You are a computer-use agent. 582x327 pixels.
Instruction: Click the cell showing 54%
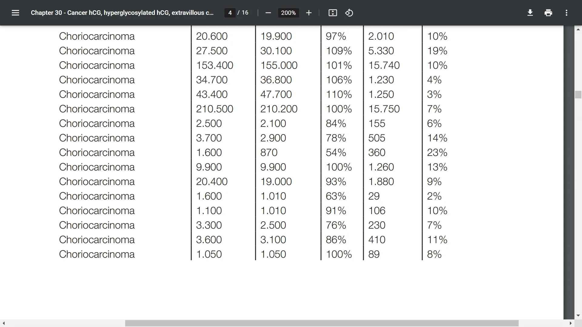336,152
